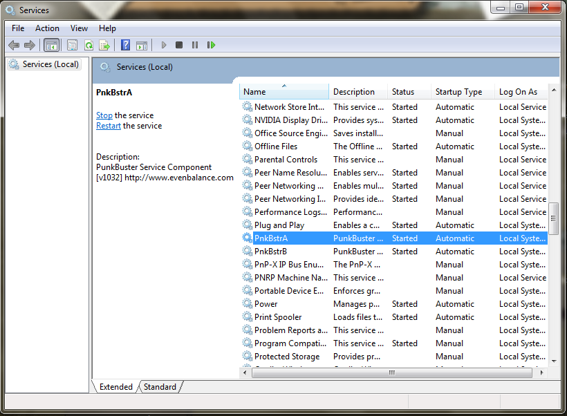Select the Portable Device E... service name

coord(289,291)
